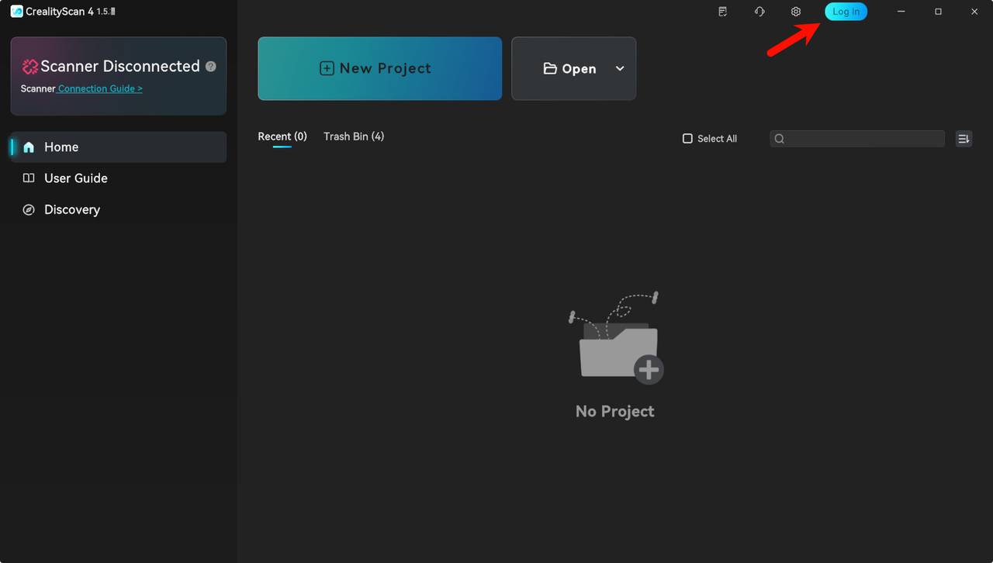
Task: Expand the Open button dropdown arrow
Action: coord(620,68)
